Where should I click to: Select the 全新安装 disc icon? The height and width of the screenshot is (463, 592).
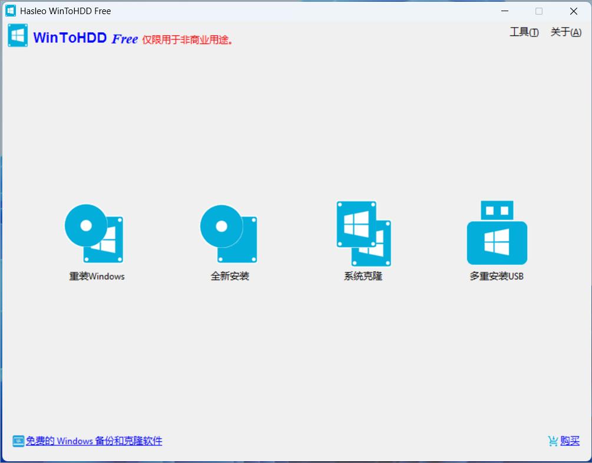click(x=229, y=232)
